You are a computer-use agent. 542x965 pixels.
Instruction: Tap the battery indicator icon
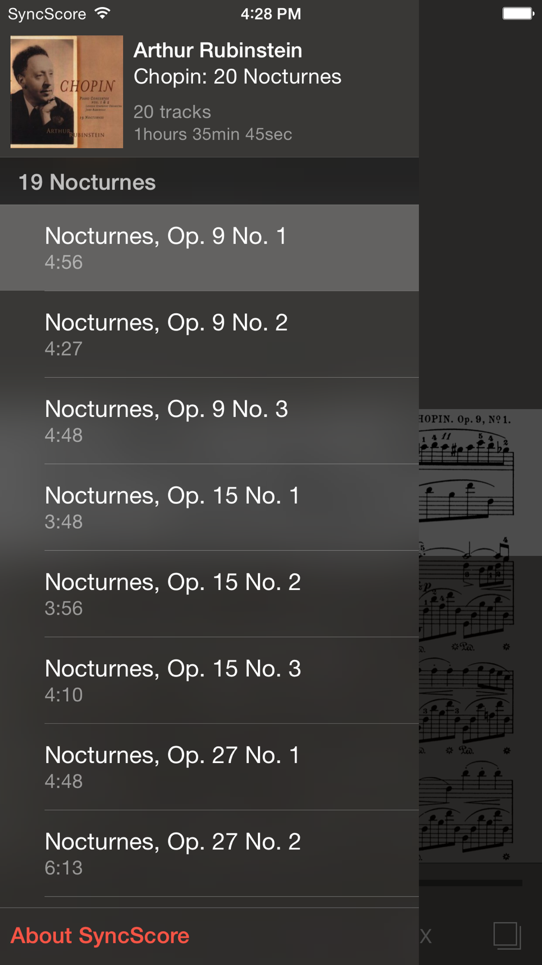click(519, 14)
